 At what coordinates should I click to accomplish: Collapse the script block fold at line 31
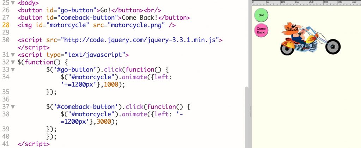13,55
